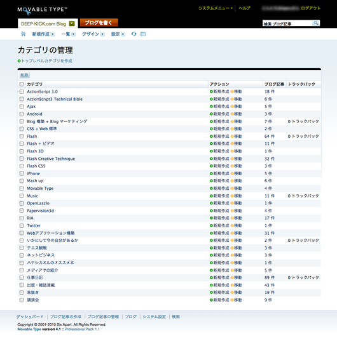This screenshot has width=337, height=346.
Task: Click green new-create icon for ActionScript 3.0
Action: click(211, 91)
